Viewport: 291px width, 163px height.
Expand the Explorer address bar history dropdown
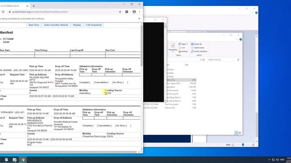[201, 60]
